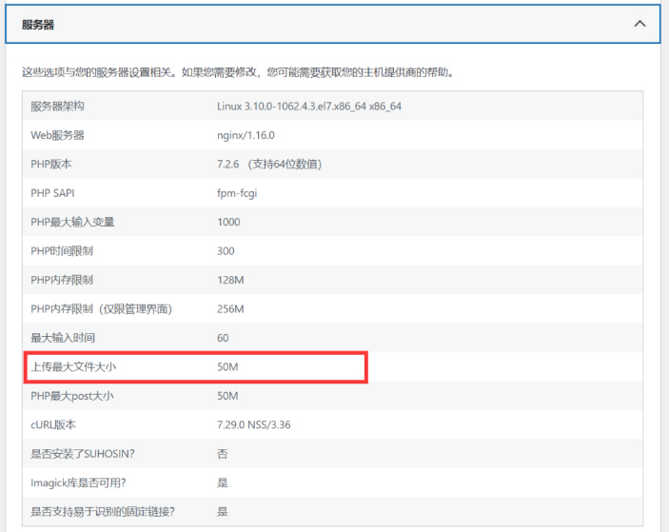Click the 256M admin memory limit value
Image resolution: width=669 pixels, height=532 pixels.
click(230, 309)
